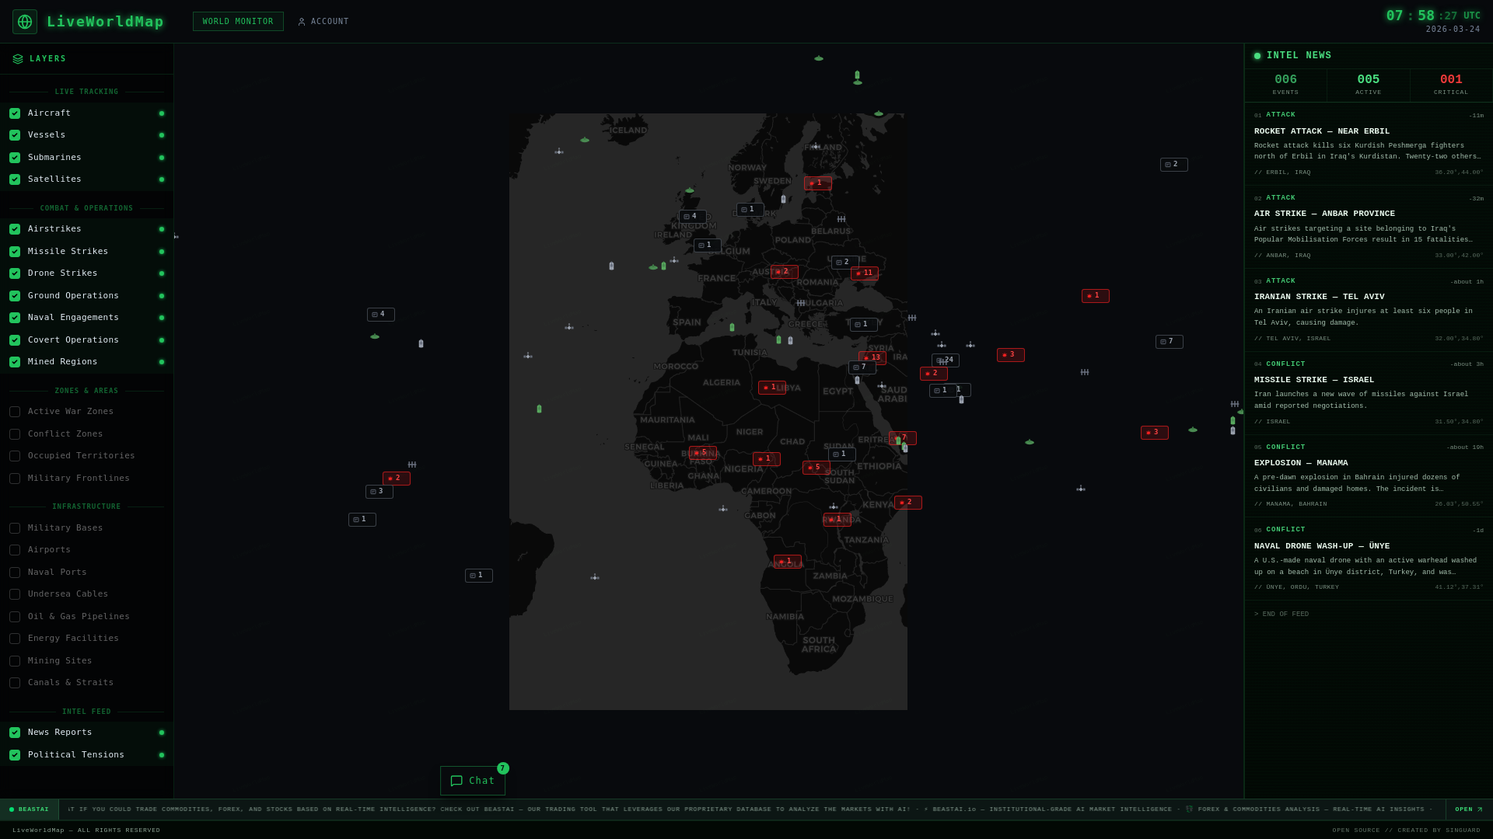Click the grey 1 marker over Sudan
The height and width of the screenshot is (839, 1493).
point(842,454)
